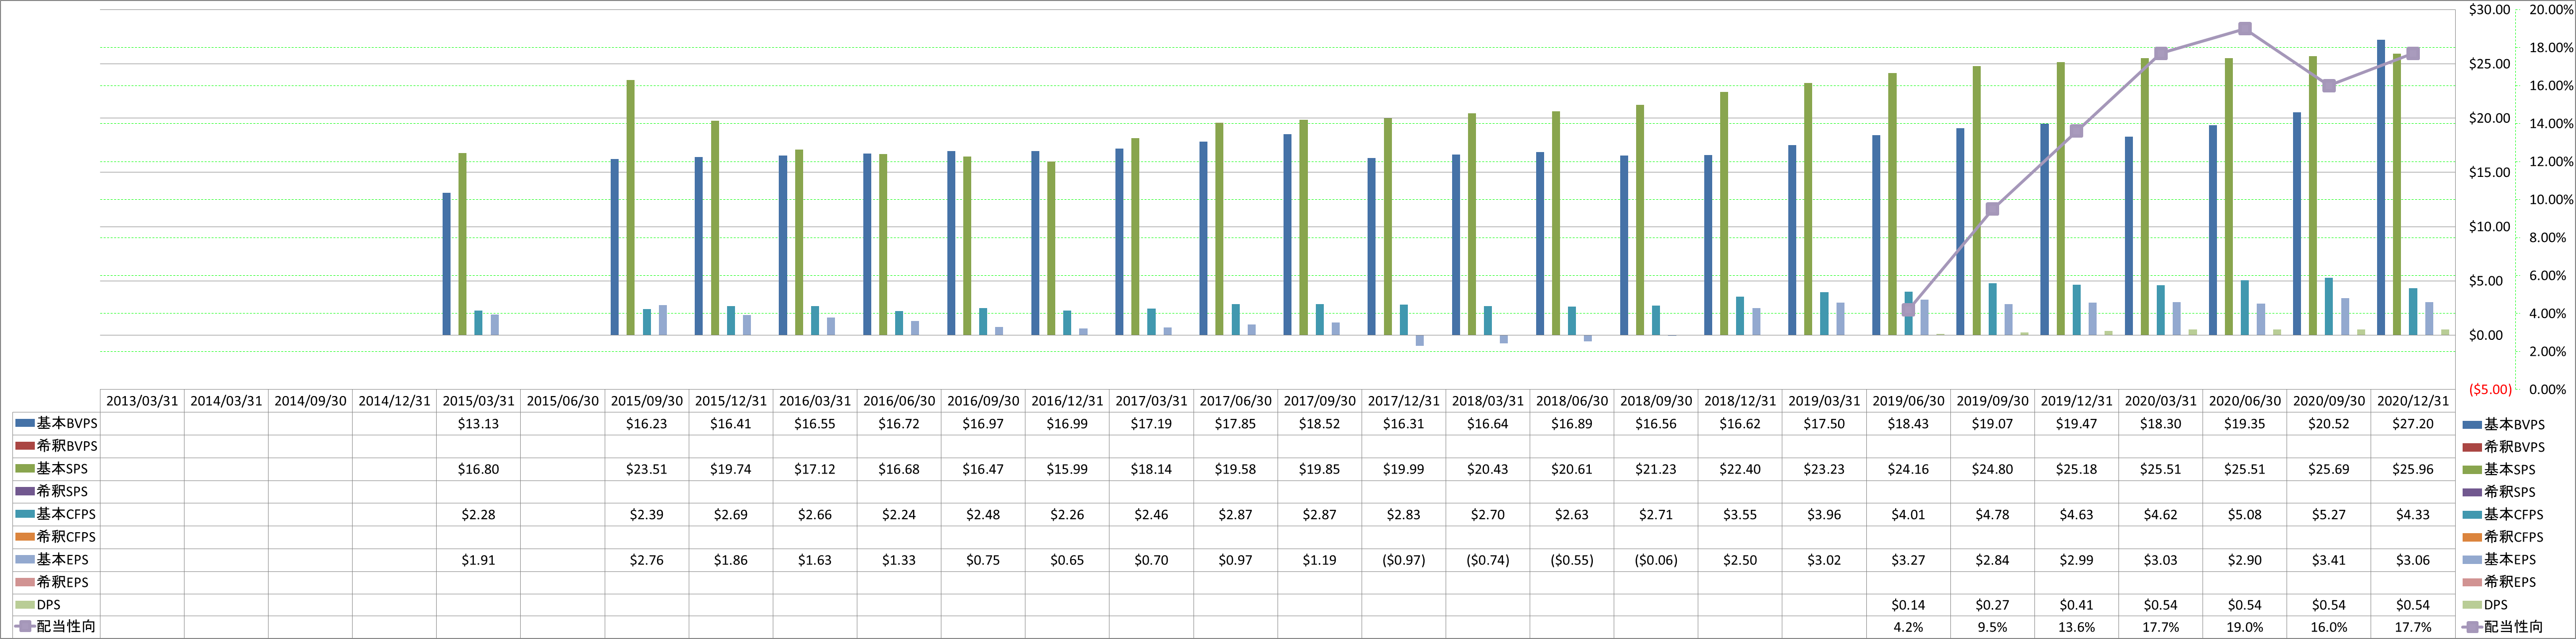Click the ($5.00) red axis label

pyautogui.click(x=2489, y=390)
